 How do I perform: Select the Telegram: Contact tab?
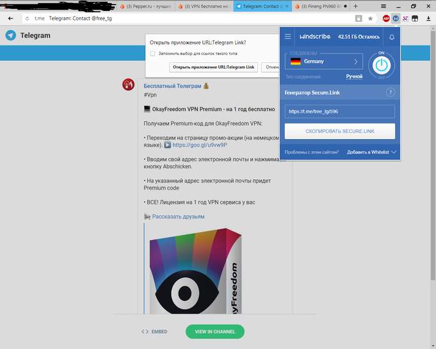pos(262,6)
